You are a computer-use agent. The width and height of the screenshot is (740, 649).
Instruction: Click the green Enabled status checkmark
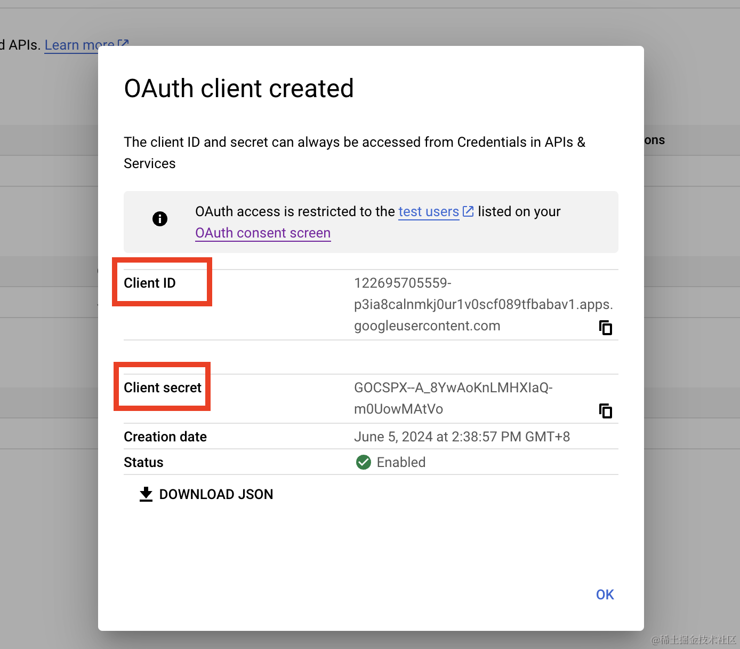click(x=364, y=462)
